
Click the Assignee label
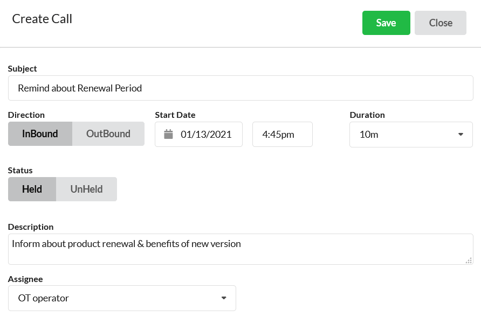coord(25,279)
